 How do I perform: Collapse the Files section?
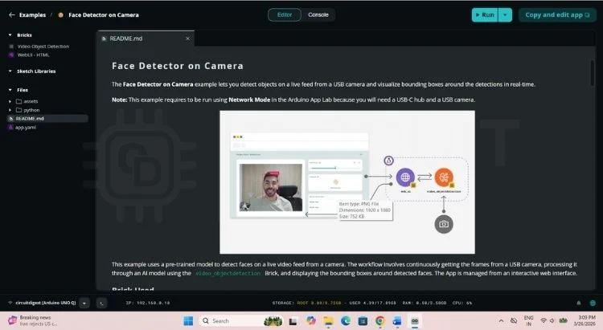tap(10, 90)
